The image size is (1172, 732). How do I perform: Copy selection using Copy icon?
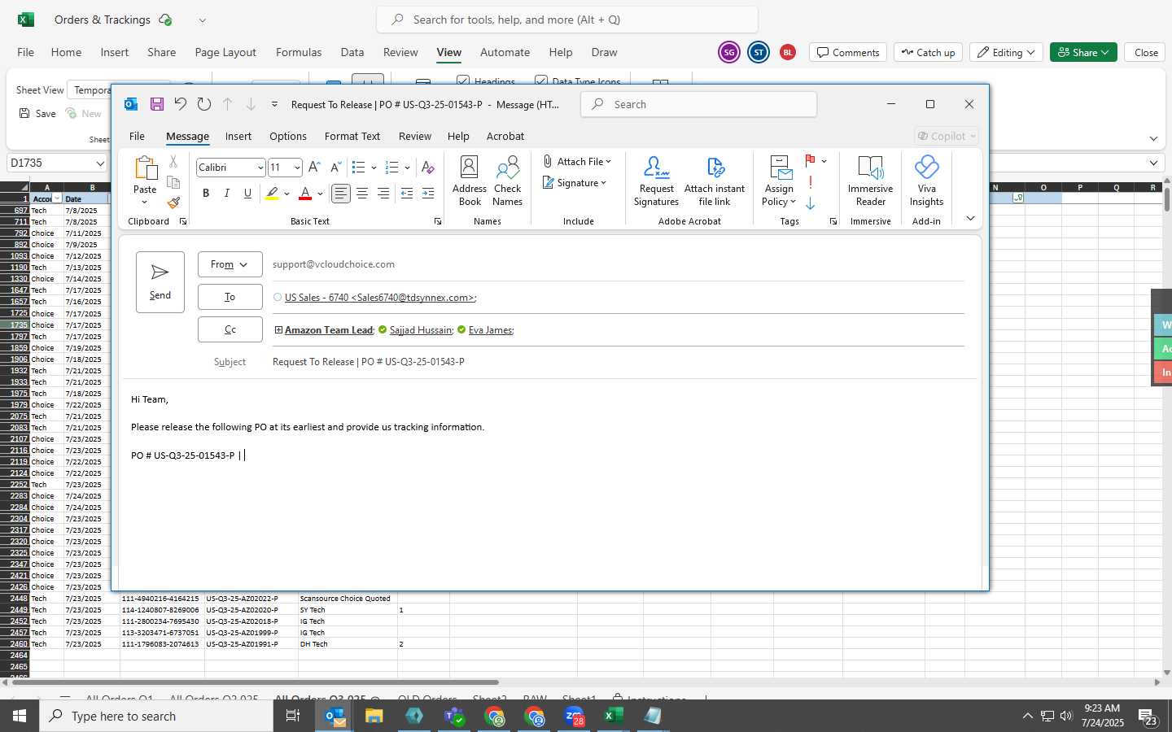coord(173,182)
